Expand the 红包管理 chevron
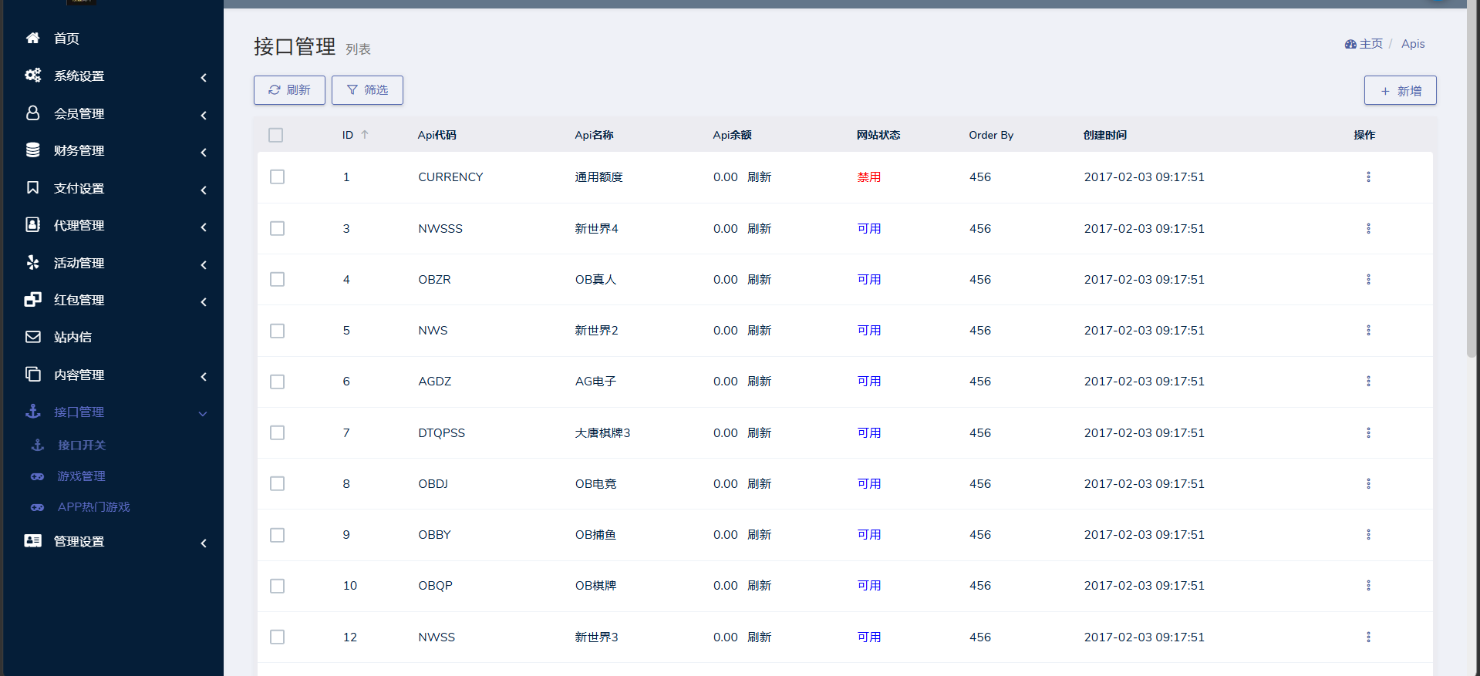Viewport: 1480px width, 676px height. point(204,301)
